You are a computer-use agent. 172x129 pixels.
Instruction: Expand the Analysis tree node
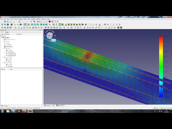tap(3, 43)
